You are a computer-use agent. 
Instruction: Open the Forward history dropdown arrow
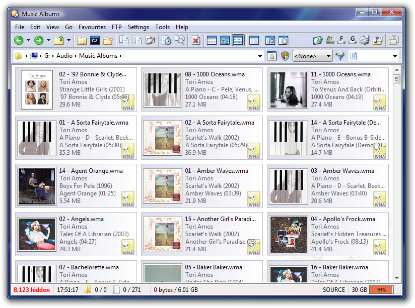(x=48, y=40)
